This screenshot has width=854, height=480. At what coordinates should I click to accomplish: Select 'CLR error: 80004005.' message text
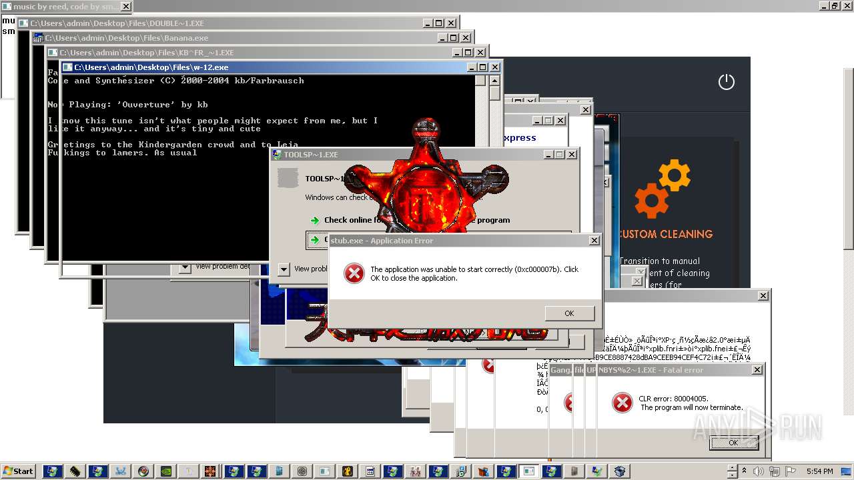(x=673, y=399)
